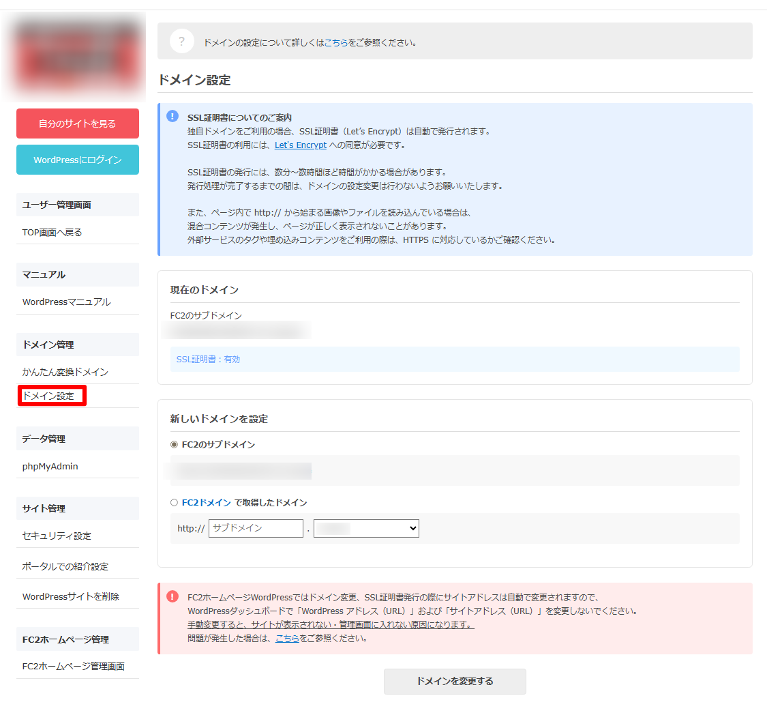Image resolution: width=767 pixels, height=713 pixels.
Task: Click the red warning exclamation icon
Action: coord(172,596)
